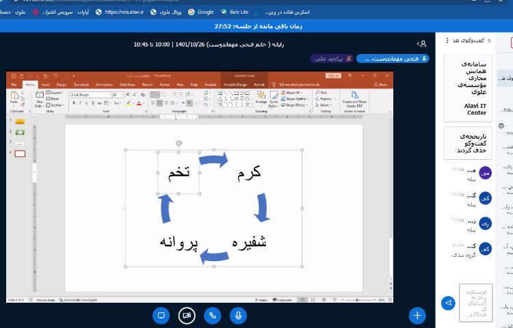Click the Bold formatting icon
Image resolution: width=513 pixels, height=328 pixels.
[74, 103]
